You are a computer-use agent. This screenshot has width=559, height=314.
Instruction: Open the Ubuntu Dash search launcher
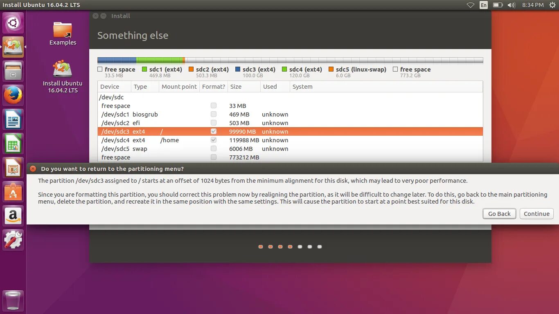(13, 23)
